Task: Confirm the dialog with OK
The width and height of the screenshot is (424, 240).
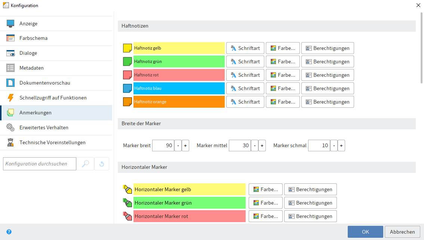Action: pyautogui.click(x=365, y=232)
